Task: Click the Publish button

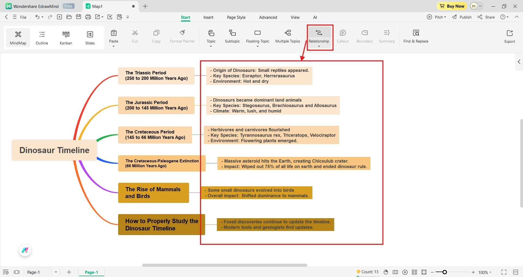Action: pos(461,17)
